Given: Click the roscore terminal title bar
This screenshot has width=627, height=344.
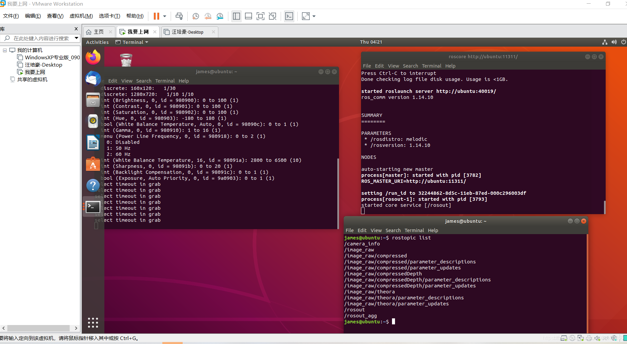Looking at the screenshot, I should (x=483, y=57).
